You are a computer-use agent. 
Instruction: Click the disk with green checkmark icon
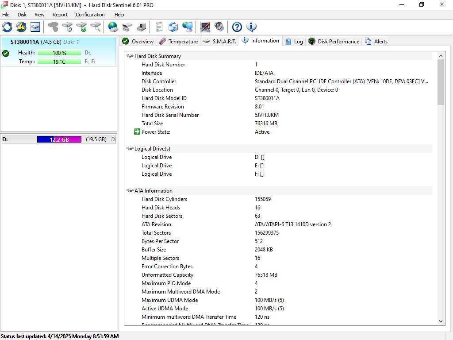tap(81, 27)
